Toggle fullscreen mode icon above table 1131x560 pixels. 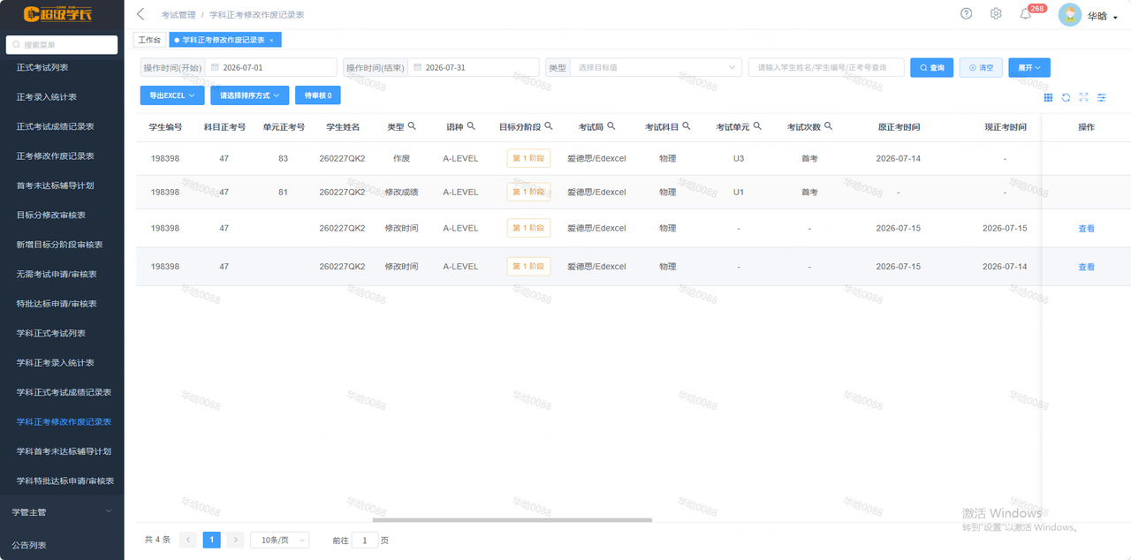click(x=1084, y=97)
